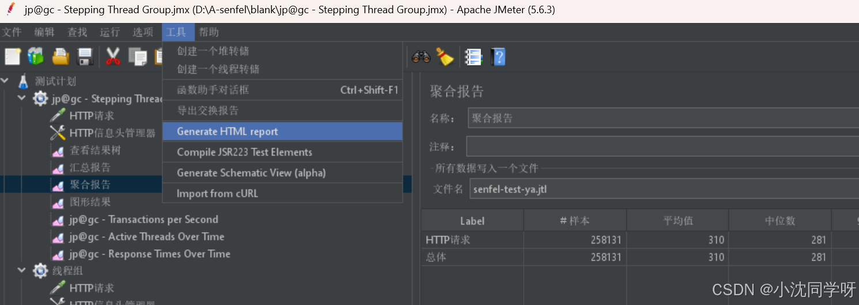The image size is (859, 305).
Task: Click the pipette icon of first HTTP请求
Action: coord(58,115)
